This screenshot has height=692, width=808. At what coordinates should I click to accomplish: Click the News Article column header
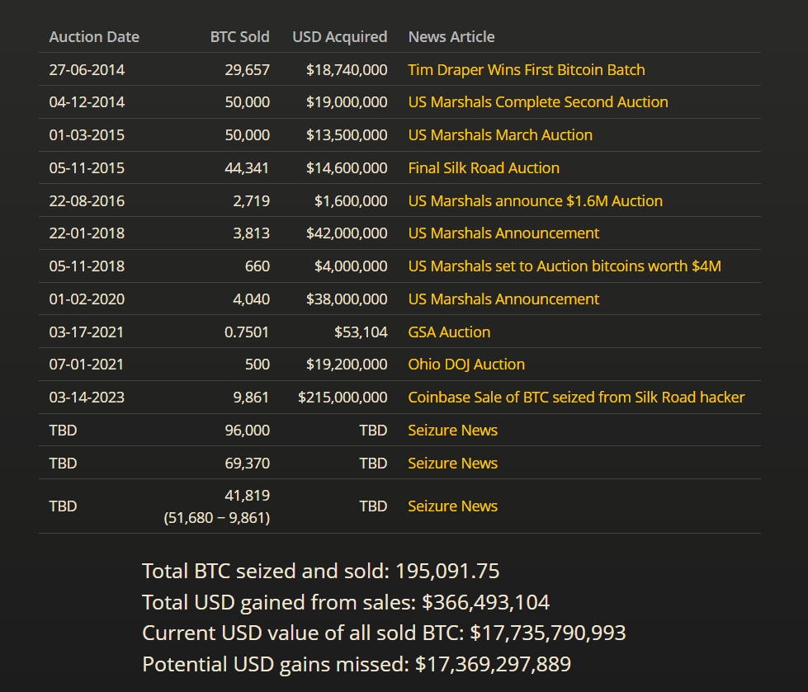pyautogui.click(x=451, y=37)
